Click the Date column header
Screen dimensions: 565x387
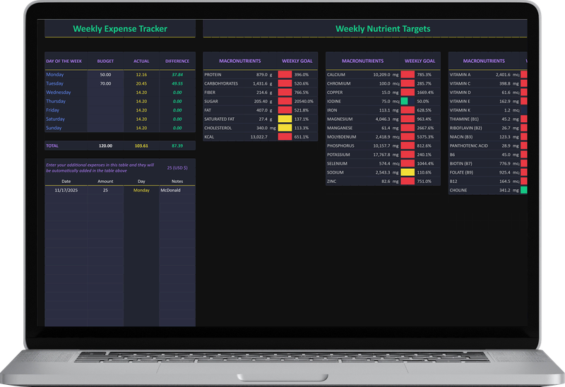66,181
